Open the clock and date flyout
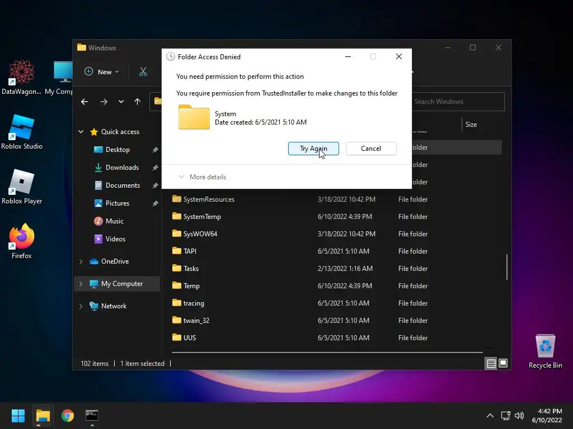 [547, 416]
